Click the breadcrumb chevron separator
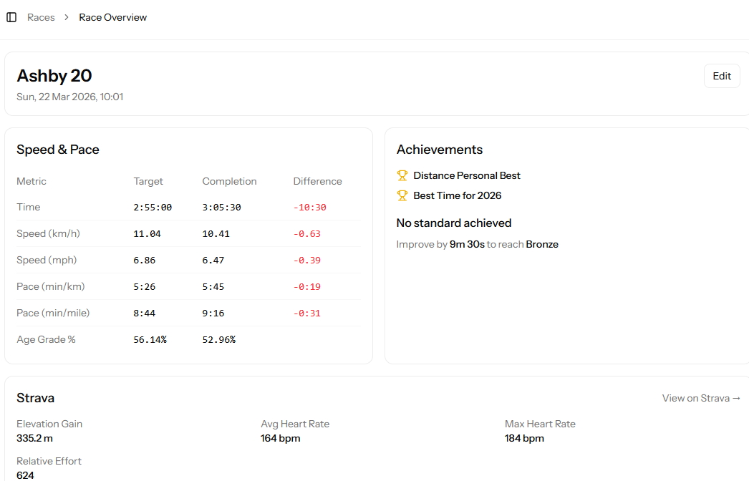The height and width of the screenshot is (481, 749). point(67,17)
